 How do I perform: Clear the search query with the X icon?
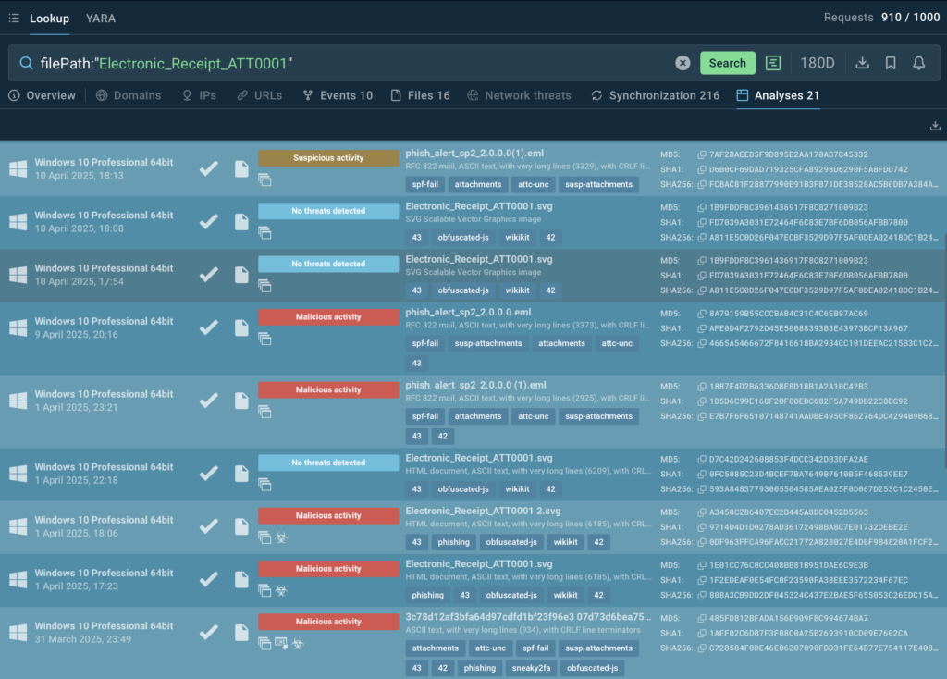tap(683, 63)
